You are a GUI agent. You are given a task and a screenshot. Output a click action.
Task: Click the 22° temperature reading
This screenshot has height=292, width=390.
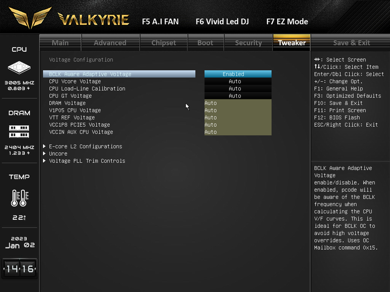coord(19,218)
